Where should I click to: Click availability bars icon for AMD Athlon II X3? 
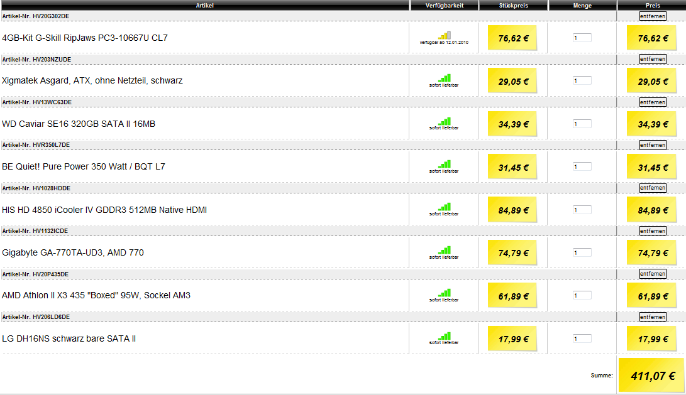coord(445,293)
